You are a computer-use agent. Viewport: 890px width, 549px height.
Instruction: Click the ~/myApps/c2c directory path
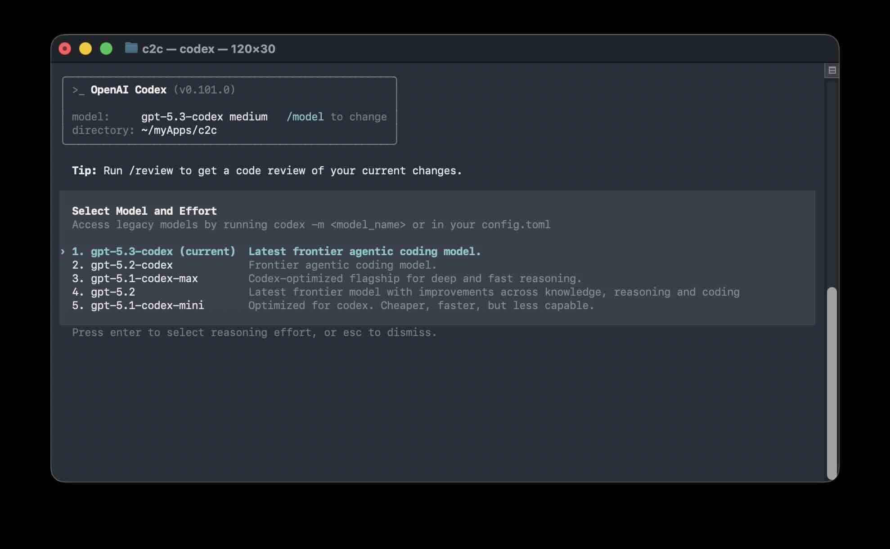pos(179,130)
